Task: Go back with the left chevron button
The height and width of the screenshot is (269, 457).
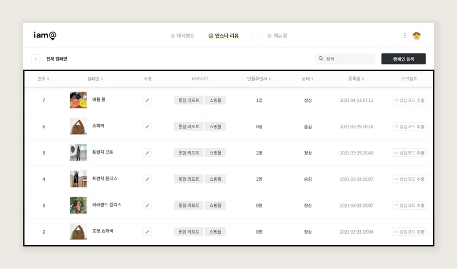Action: click(x=35, y=59)
